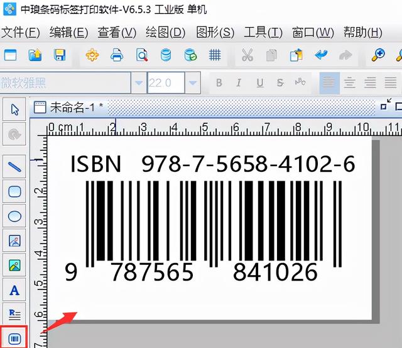Select the rounded rectangle tool

(14, 191)
